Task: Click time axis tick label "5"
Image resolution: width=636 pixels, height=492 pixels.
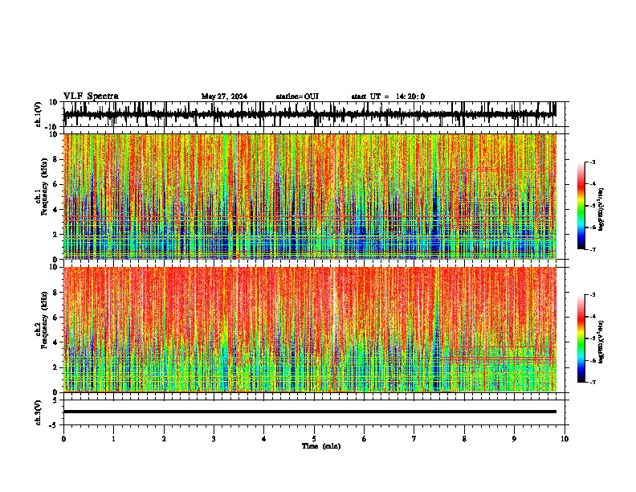Action: click(314, 439)
